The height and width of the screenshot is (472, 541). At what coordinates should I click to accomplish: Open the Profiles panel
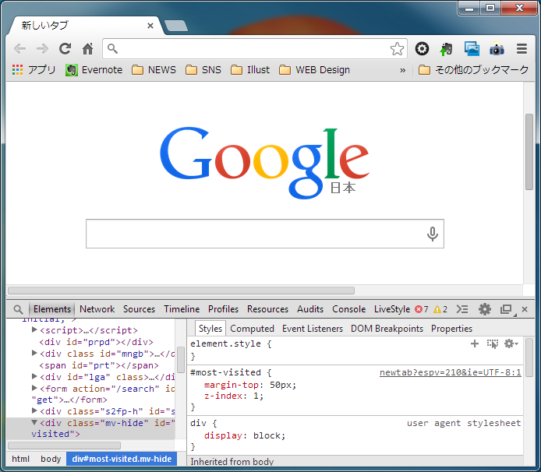click(223, 309)
